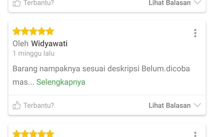Toggle Terbantu? label in the topmost review card

pos(39,3)
